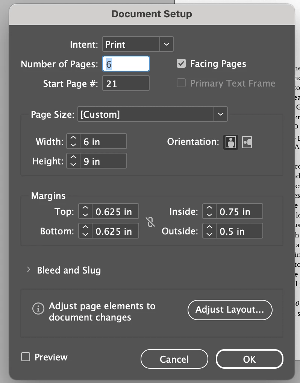Increase Outside margin with up stepper
The height and width of the screenshot is (383, 300).
pos(209,227)
